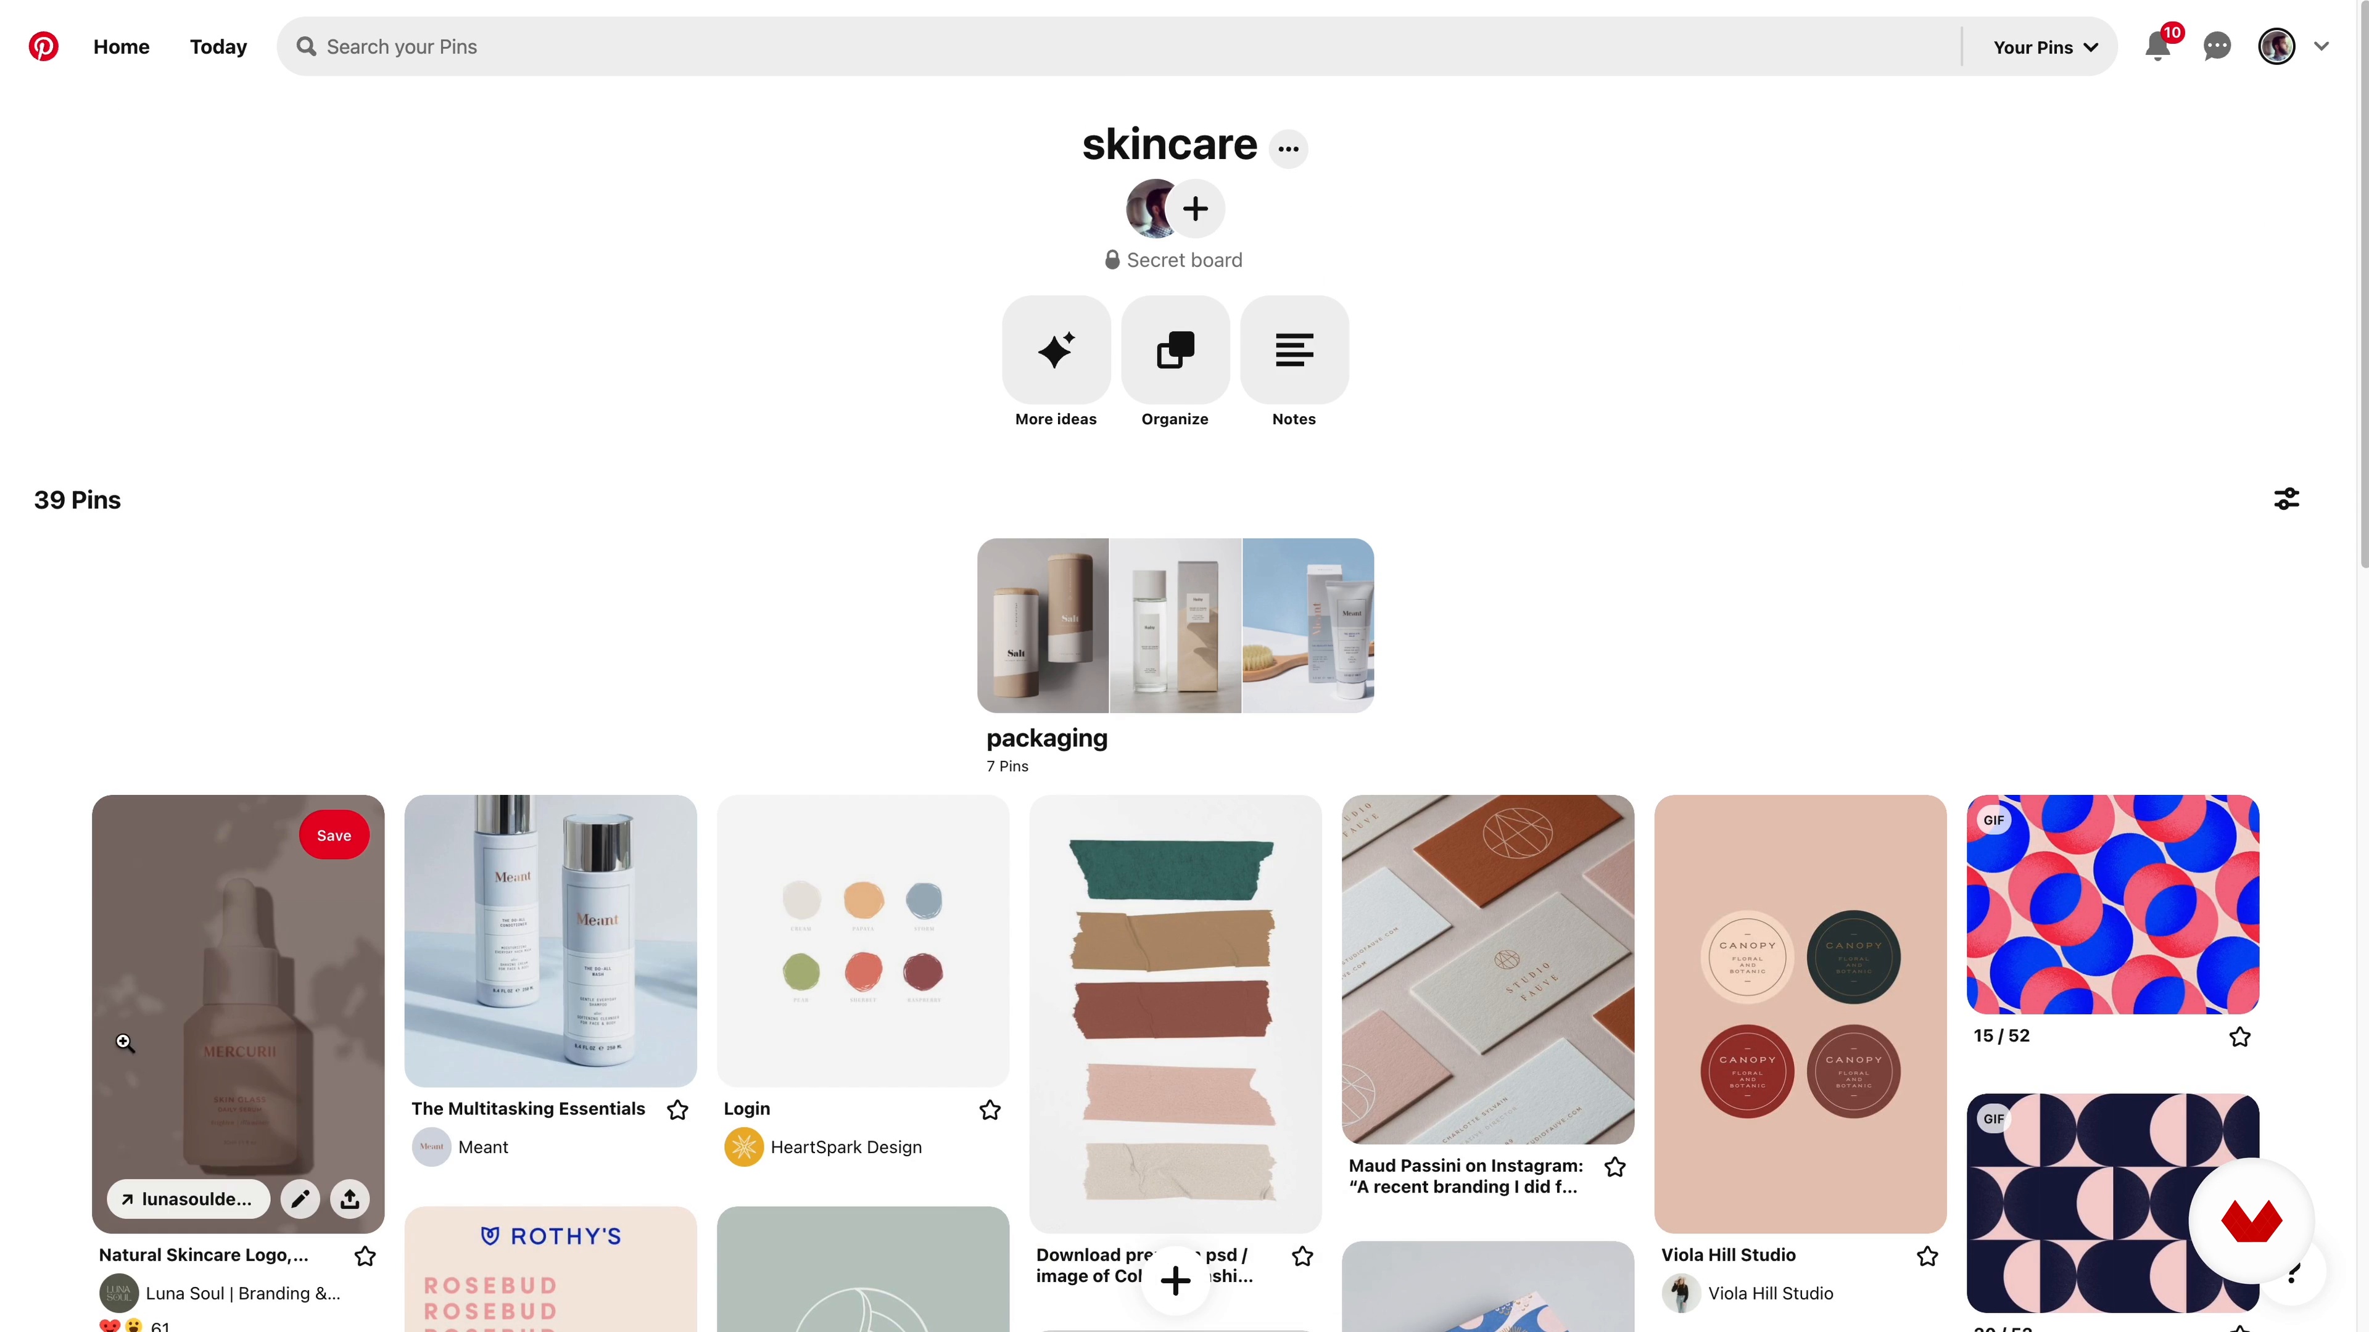Image resolution: width=2369 pixels, height=1332 pixels.
Task: Go to the Today tab
Action: point(218,47)
